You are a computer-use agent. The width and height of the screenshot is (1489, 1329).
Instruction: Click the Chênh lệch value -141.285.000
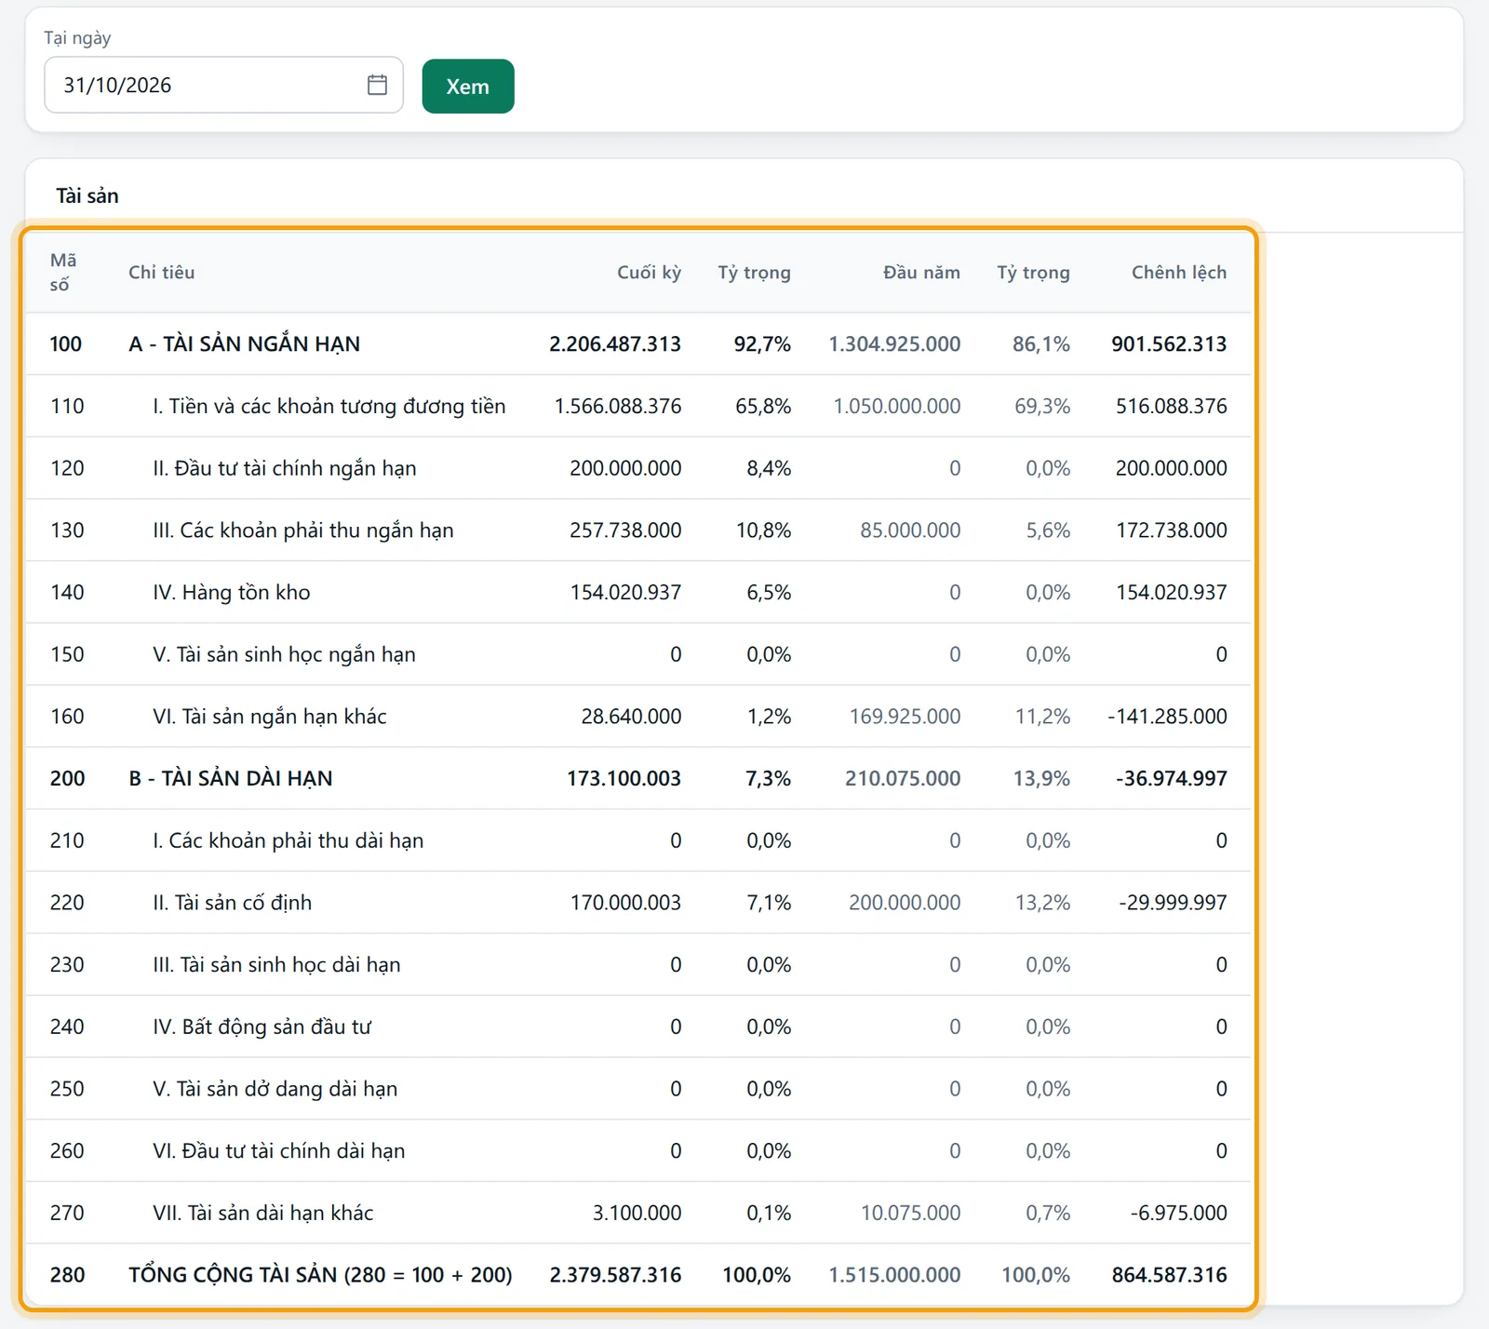click(1167, 716)
